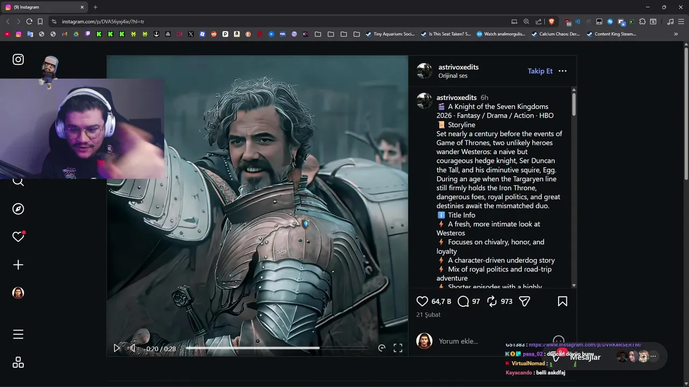Bookmark this page in browser toolbar
The height and width of the screenshot is (387, 689).
click(40, 21)
